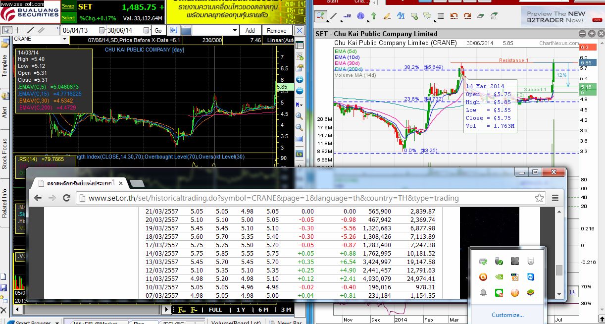This screenshot has height=324, width=605.
Task: Switch chart range to 6M
Action: click(x=263, y=310)
